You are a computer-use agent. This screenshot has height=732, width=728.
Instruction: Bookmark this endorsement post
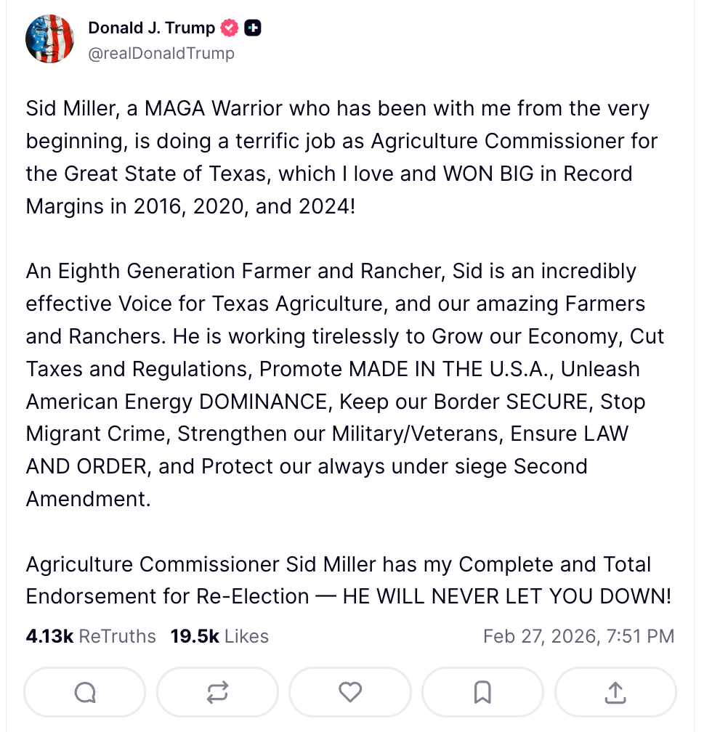point(482,692)
